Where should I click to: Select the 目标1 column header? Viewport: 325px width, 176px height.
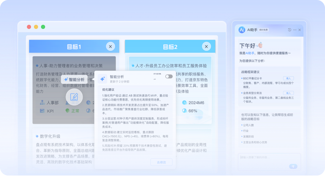[74, 47]
